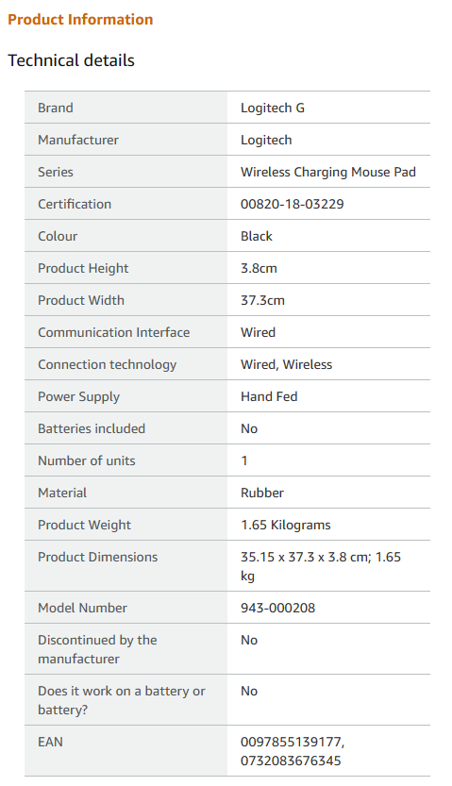
Task: Click the certification number 00820-18-03229
Action: pos(293,204)
